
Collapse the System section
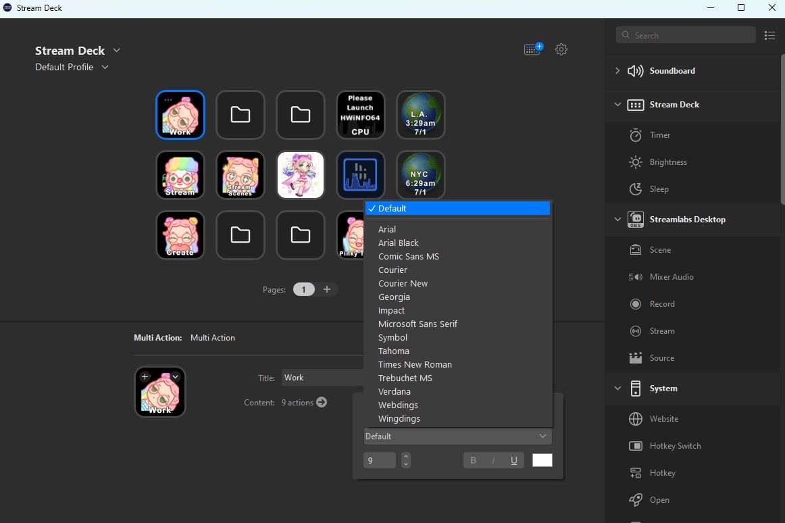tap(617, 389)
